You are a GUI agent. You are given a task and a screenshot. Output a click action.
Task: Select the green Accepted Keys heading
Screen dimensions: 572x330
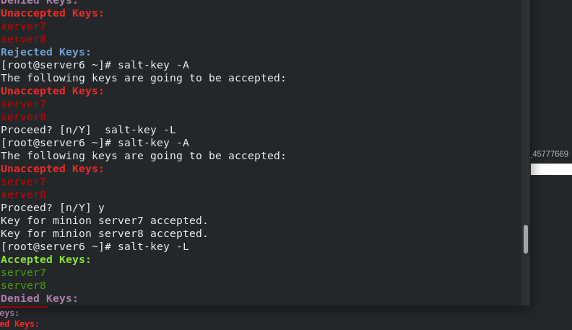coord(46,259)
